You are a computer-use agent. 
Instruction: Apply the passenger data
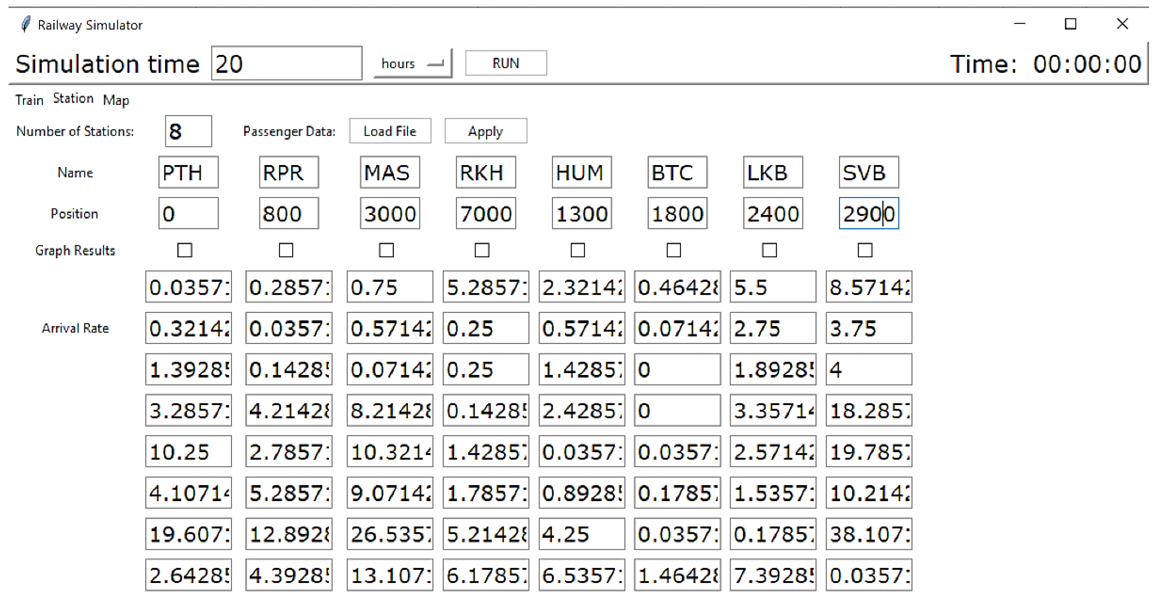click(x=486, y=131)
